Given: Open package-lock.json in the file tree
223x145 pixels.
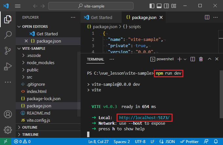Looking at the screenshot, I should [48, 99].
